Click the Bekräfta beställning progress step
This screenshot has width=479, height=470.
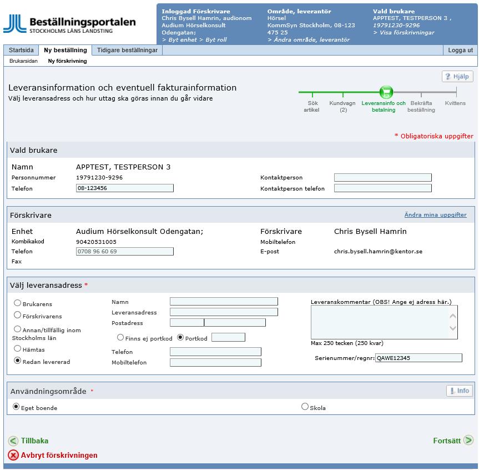click(421, 107)
